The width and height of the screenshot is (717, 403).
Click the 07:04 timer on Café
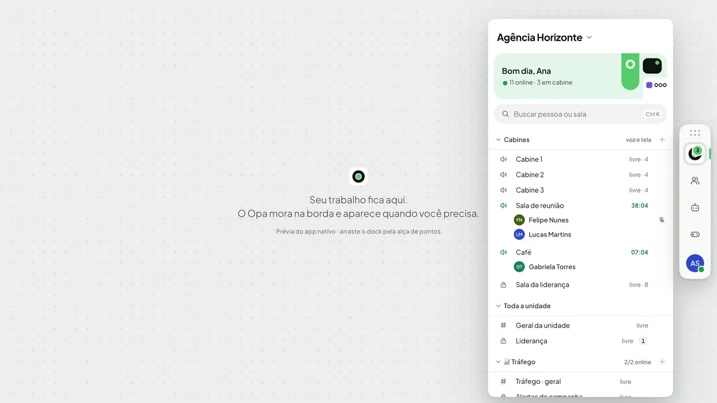click(639, 253)
